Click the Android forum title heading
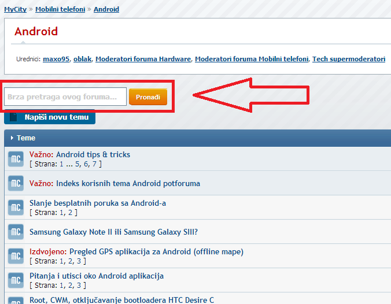The height and width of the screenshot is (304, 391). (36, 31)
